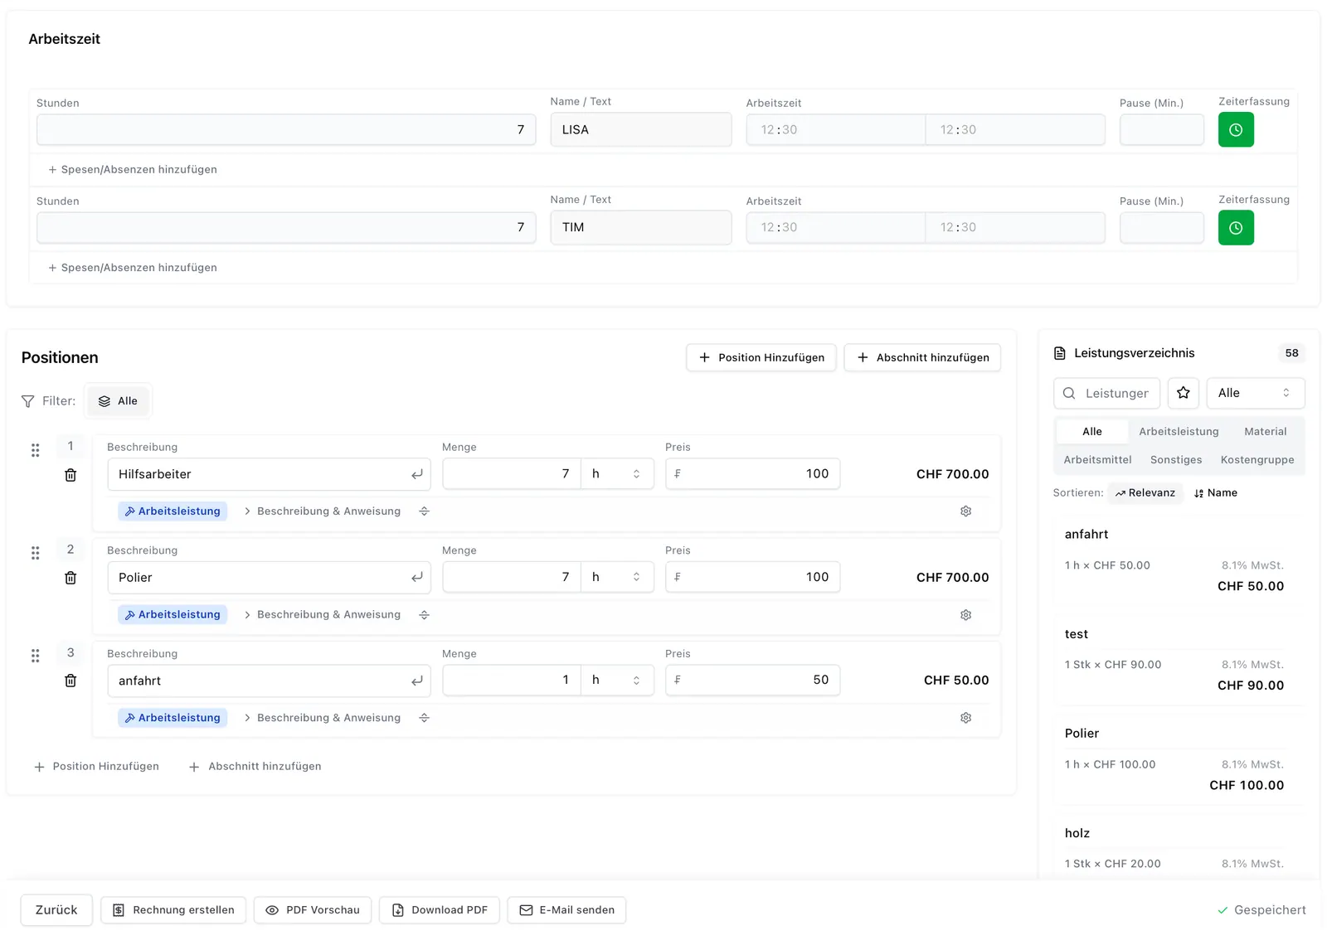Add expenses under LISA via Spesen/Absenzen hinzufügen
1327x940 pixels.
pyautogui.click(x=133, y=170)
